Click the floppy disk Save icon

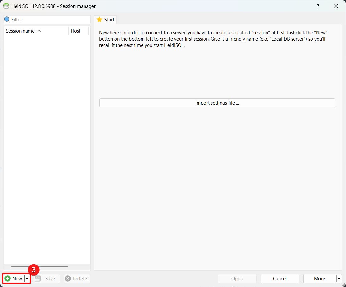(37, 278)
